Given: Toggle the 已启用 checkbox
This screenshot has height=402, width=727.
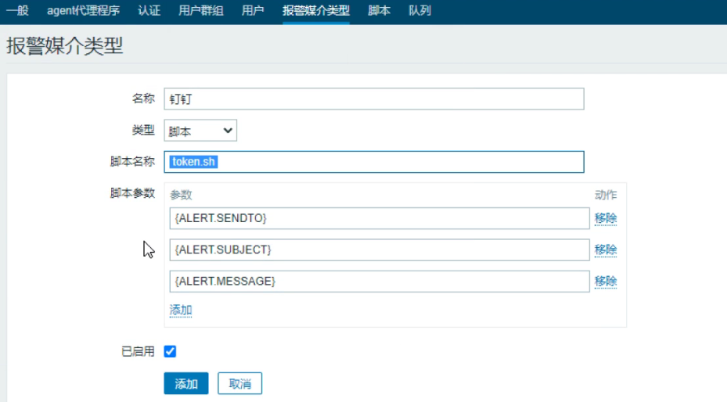Looking at the screenshot, I should 170,351.
